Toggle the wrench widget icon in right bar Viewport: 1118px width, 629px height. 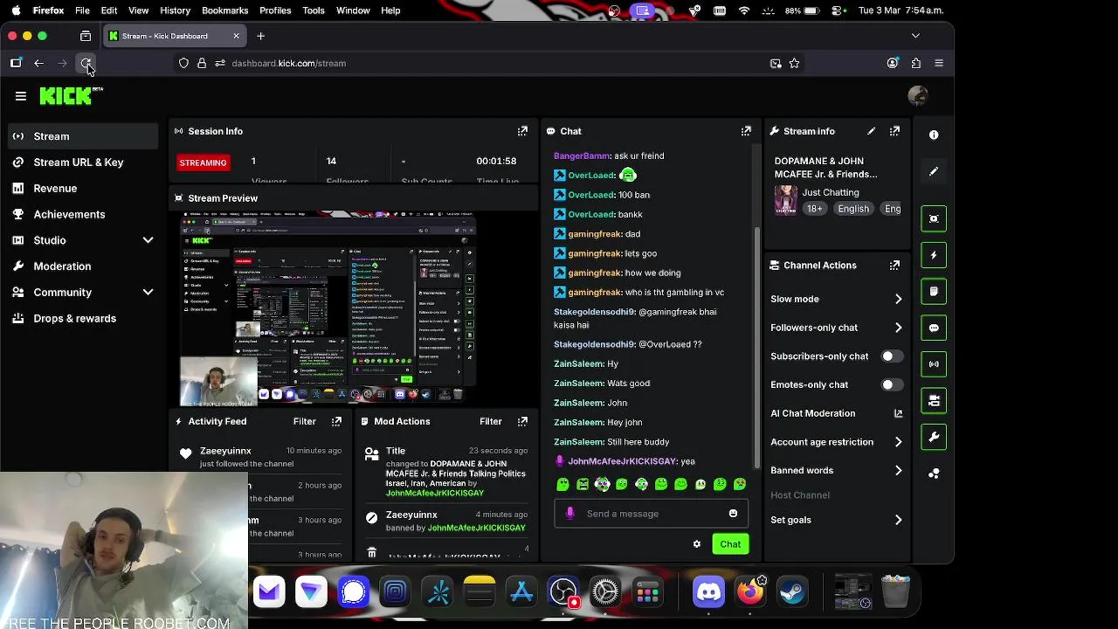tap(934, 437)
